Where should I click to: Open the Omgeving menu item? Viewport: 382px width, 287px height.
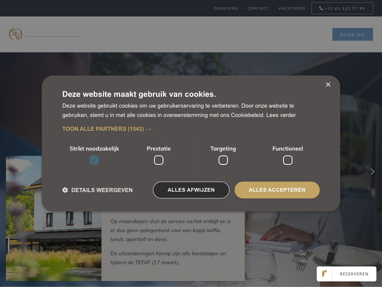[x=226, y=8]
